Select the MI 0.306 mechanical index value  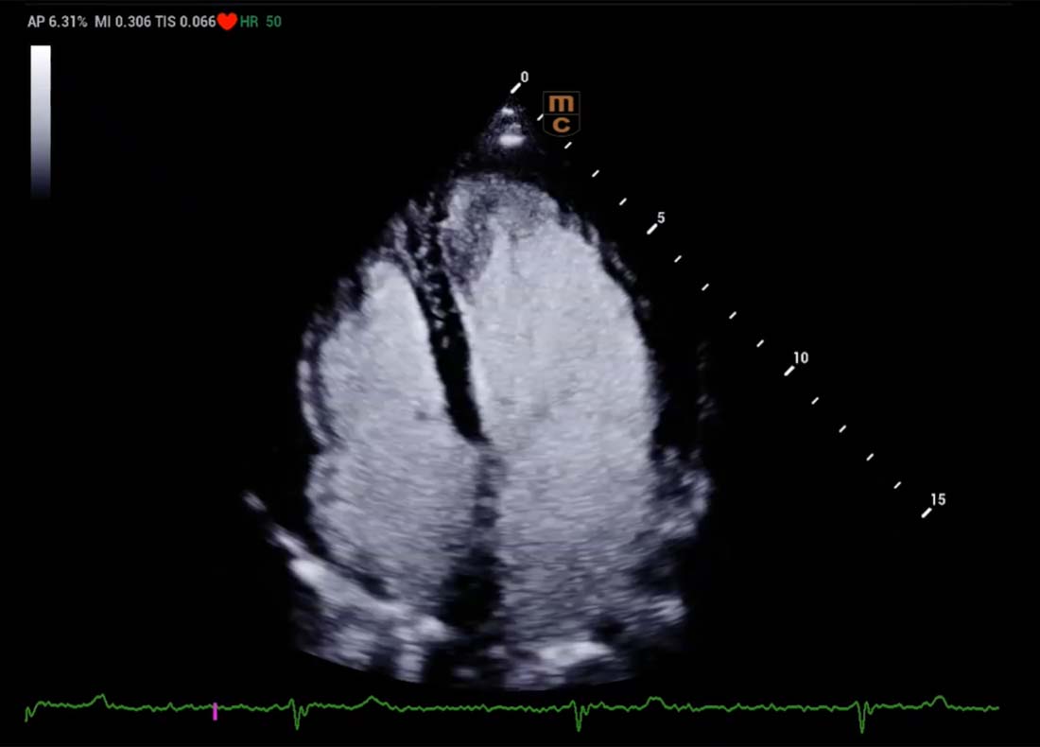tap(122, 21)
